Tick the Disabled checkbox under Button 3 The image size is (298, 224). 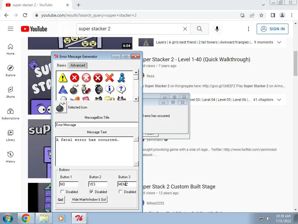coord(120,192)
